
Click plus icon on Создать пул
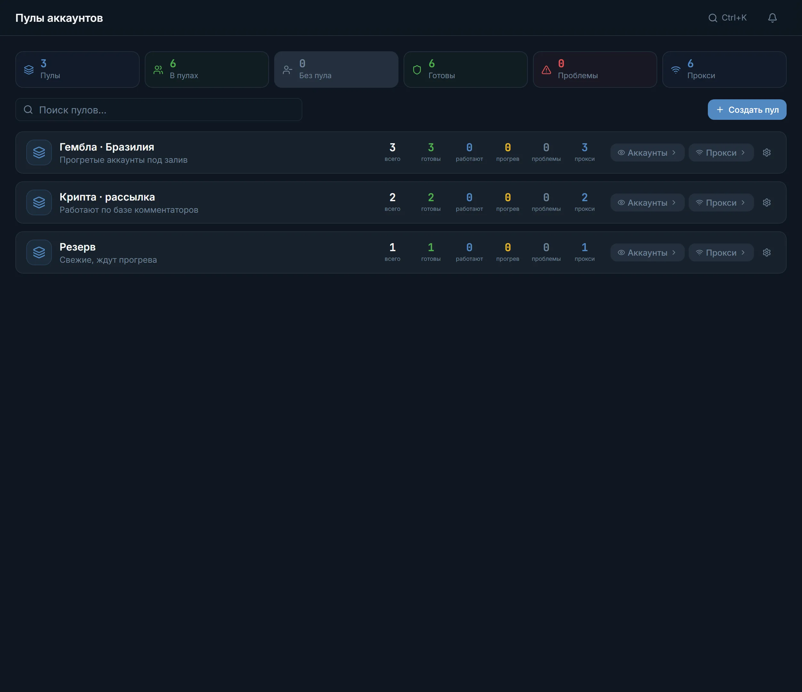click(720, 110)
